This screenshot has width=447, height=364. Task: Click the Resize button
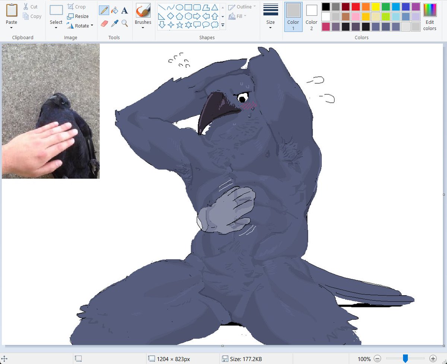[x=78, y=16]
